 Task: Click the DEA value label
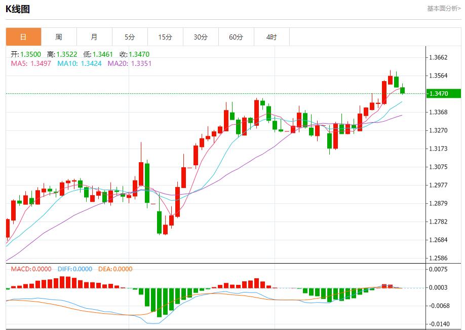click(x=115, y=269)
